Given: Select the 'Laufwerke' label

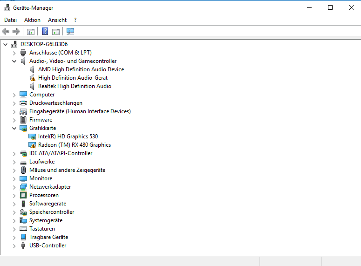Looking at the screenshot, I should [42, 162].
